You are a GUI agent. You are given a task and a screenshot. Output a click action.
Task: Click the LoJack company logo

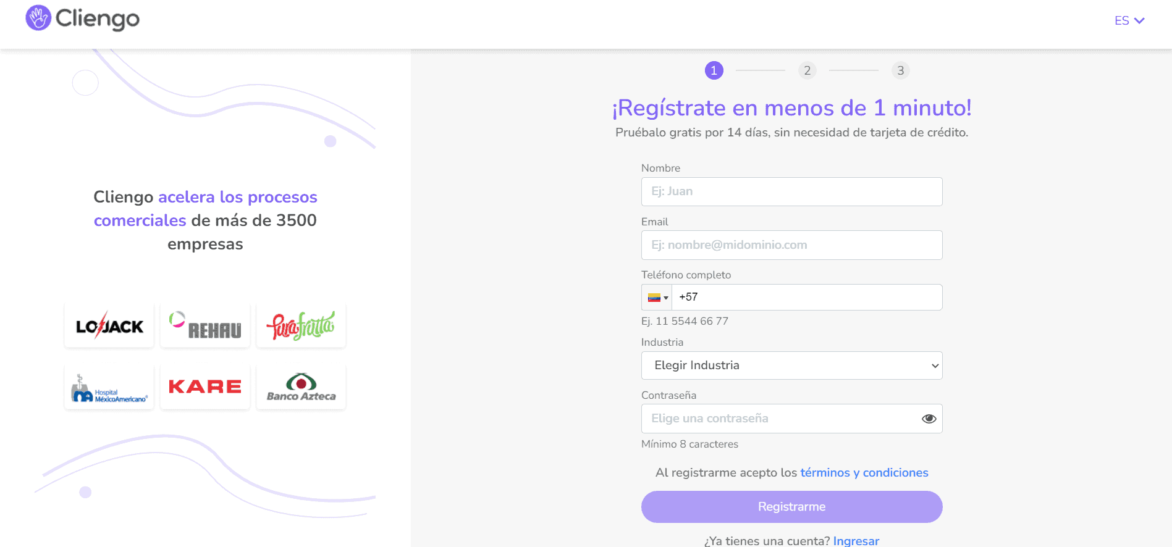point(109,326)
